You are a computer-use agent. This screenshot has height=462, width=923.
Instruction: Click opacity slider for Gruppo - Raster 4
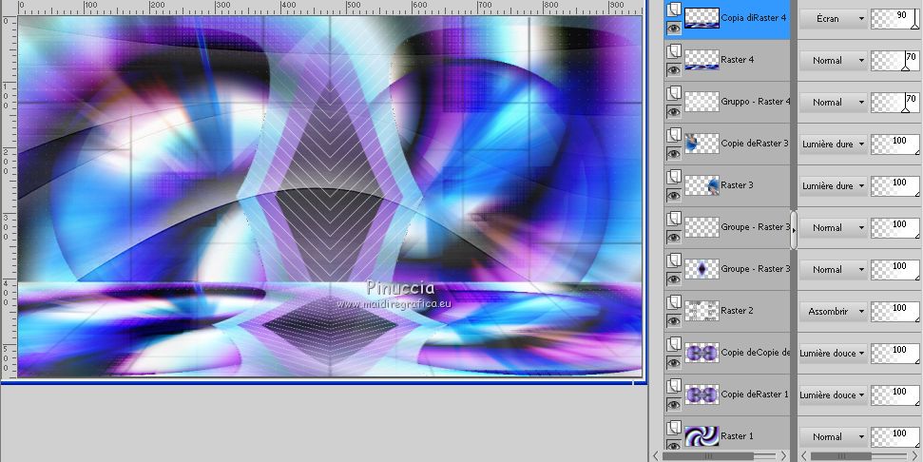(894, 103)
